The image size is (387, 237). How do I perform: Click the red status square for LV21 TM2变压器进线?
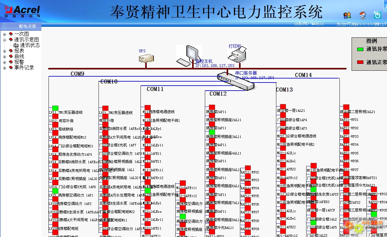105,108
